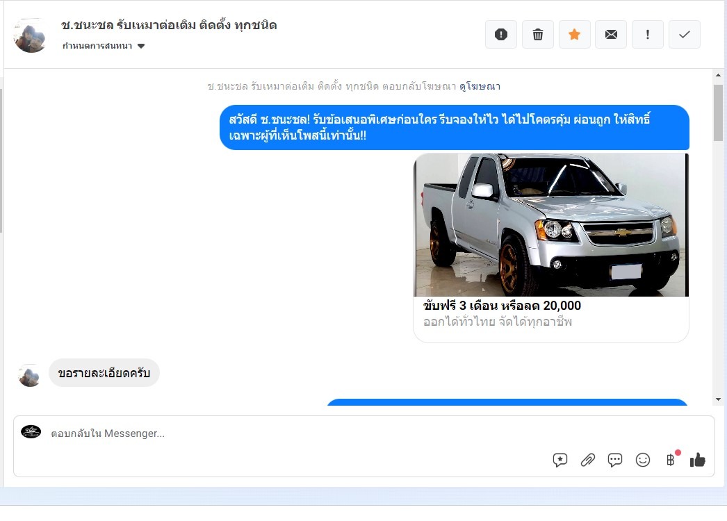Mark conversation unread with envelope icon
The image size is (727, 521).
[611, 34]
